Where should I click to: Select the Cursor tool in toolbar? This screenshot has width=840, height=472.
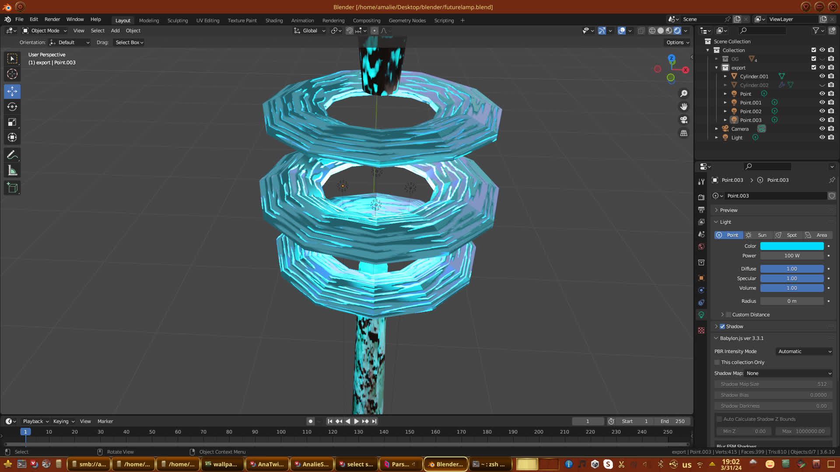click(x=12, y=74)
